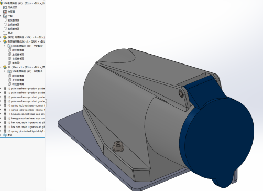Expand the mates folder under 座 (32A)
The height and width of the screenshot is (191, 263).
(5, 71)
